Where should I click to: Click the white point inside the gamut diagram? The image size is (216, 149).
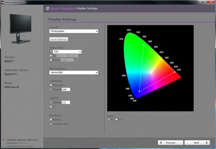coord(152,72)
